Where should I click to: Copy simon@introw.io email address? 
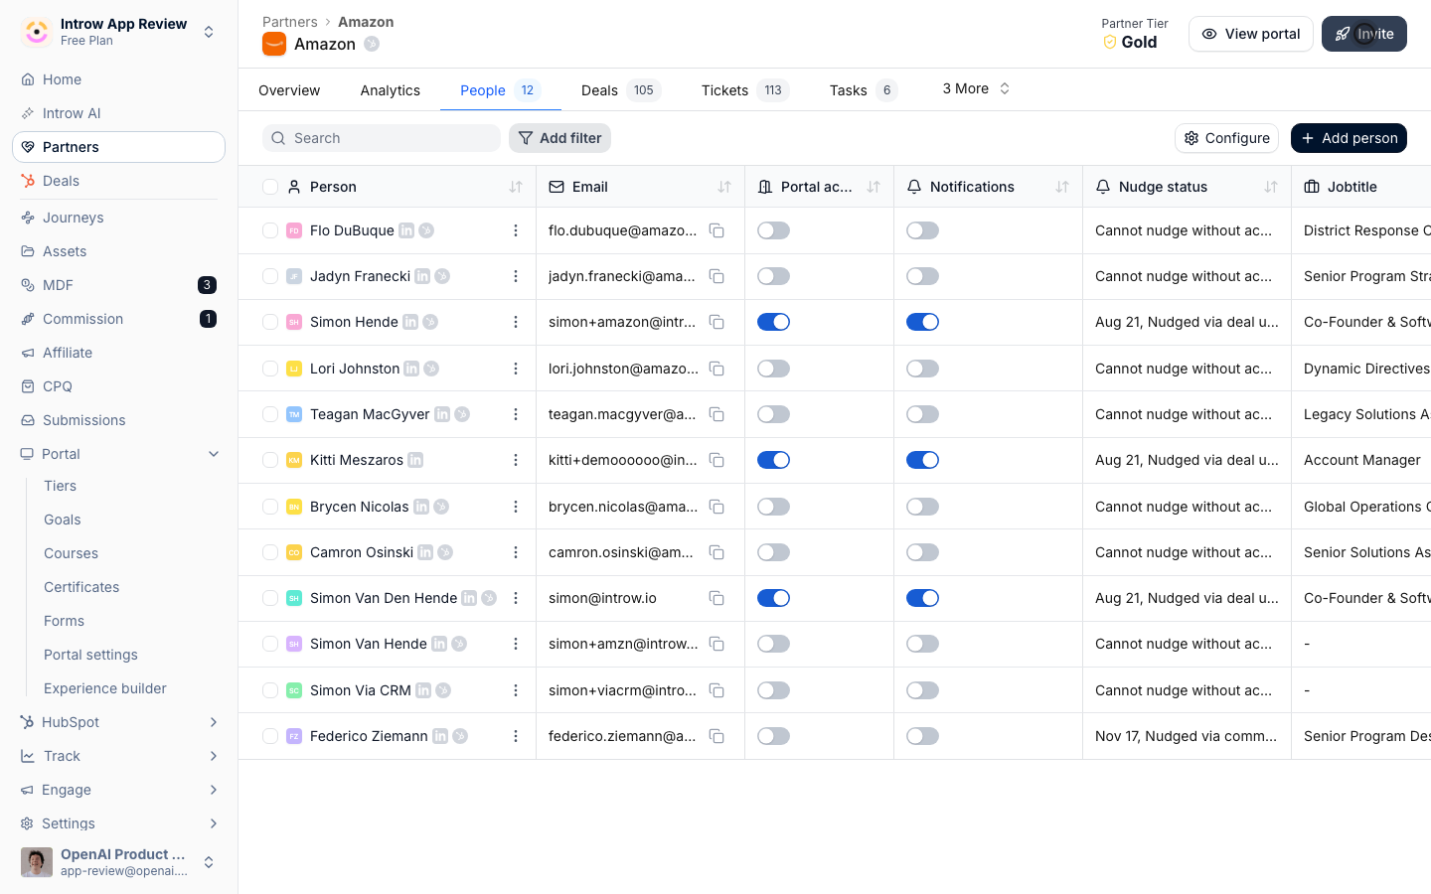click(716, 598)
